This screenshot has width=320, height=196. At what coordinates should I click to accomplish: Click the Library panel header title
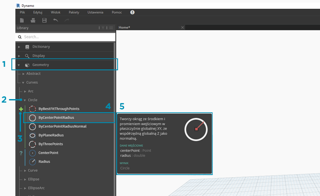[x=23, y=28]
